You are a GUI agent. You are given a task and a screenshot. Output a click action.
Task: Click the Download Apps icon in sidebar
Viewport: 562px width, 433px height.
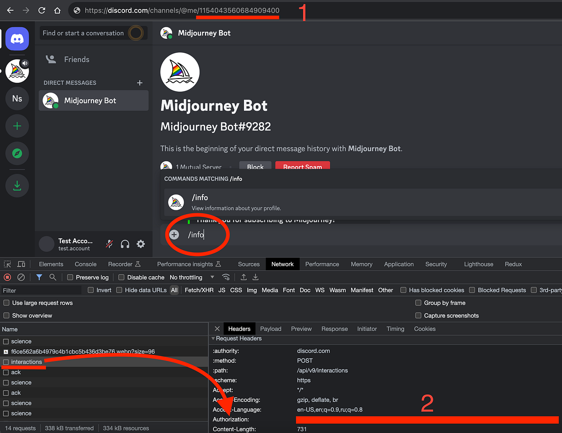click(17, 185)
